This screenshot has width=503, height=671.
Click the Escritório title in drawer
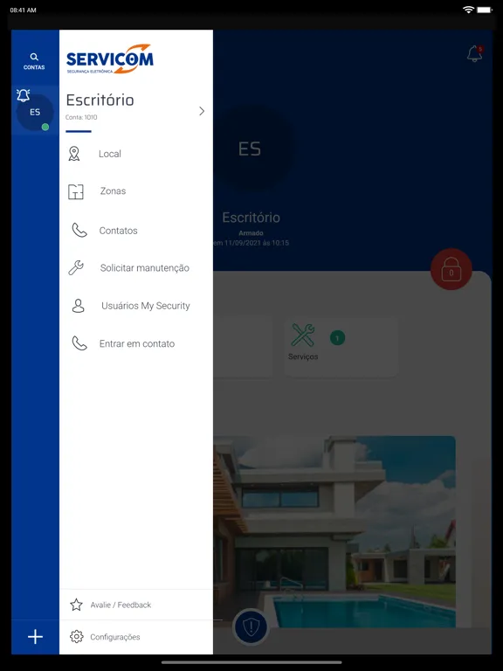pos(100,100)
